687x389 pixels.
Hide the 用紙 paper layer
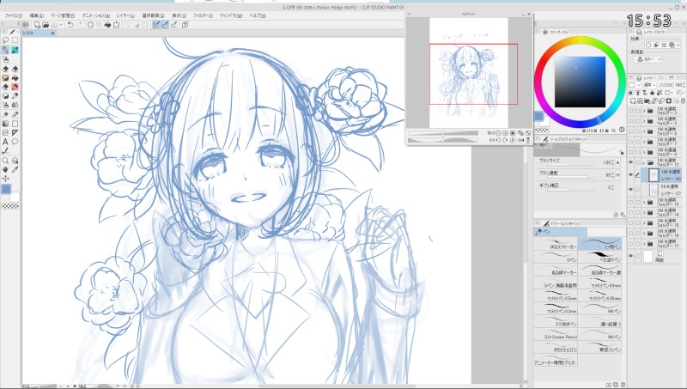pos(631,256)
